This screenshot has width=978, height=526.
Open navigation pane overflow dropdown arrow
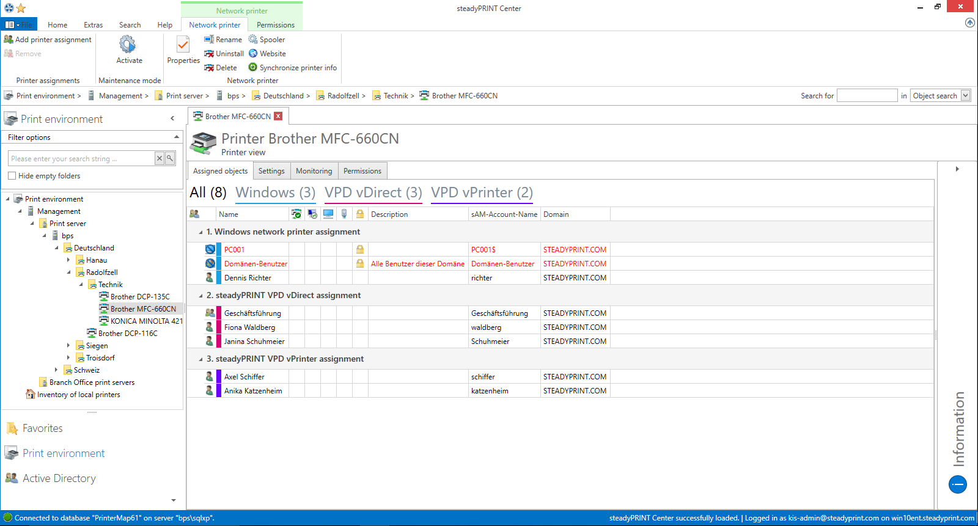pyautogui.click(x=174, y=500)
